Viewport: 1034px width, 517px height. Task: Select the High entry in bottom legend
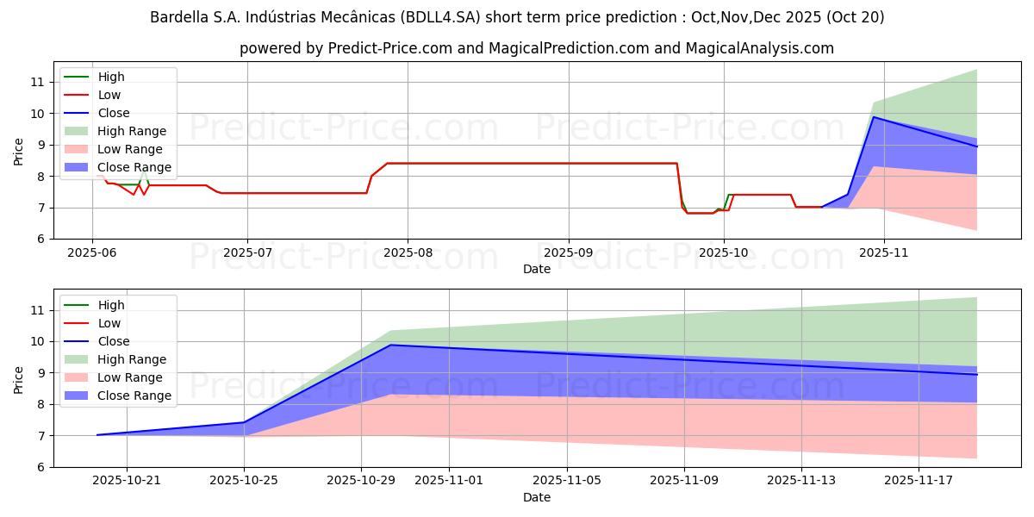click(111, 305)
